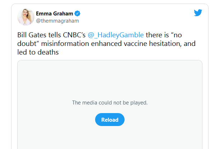Screen dimensions: 215x149
Task: Click the "Bill Gates tells CNBC's" text
Action: [x=51, y=35]
